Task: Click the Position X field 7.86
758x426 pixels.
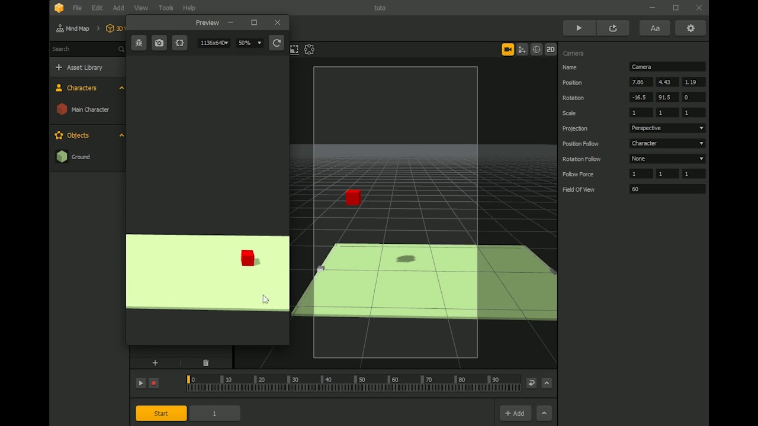Action: point(641,82)
